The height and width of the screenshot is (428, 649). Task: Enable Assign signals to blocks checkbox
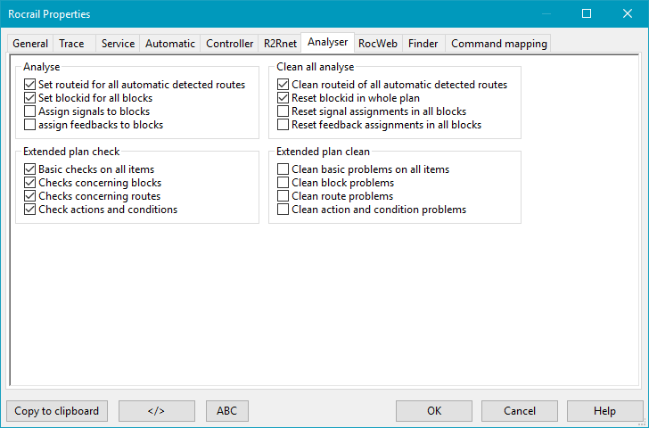(x=30, y=111)
